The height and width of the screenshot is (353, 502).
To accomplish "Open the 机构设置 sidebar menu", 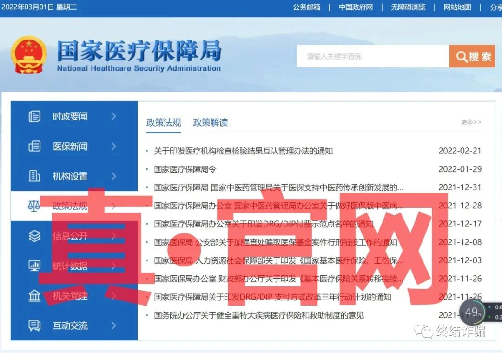I will click(74, 176).
